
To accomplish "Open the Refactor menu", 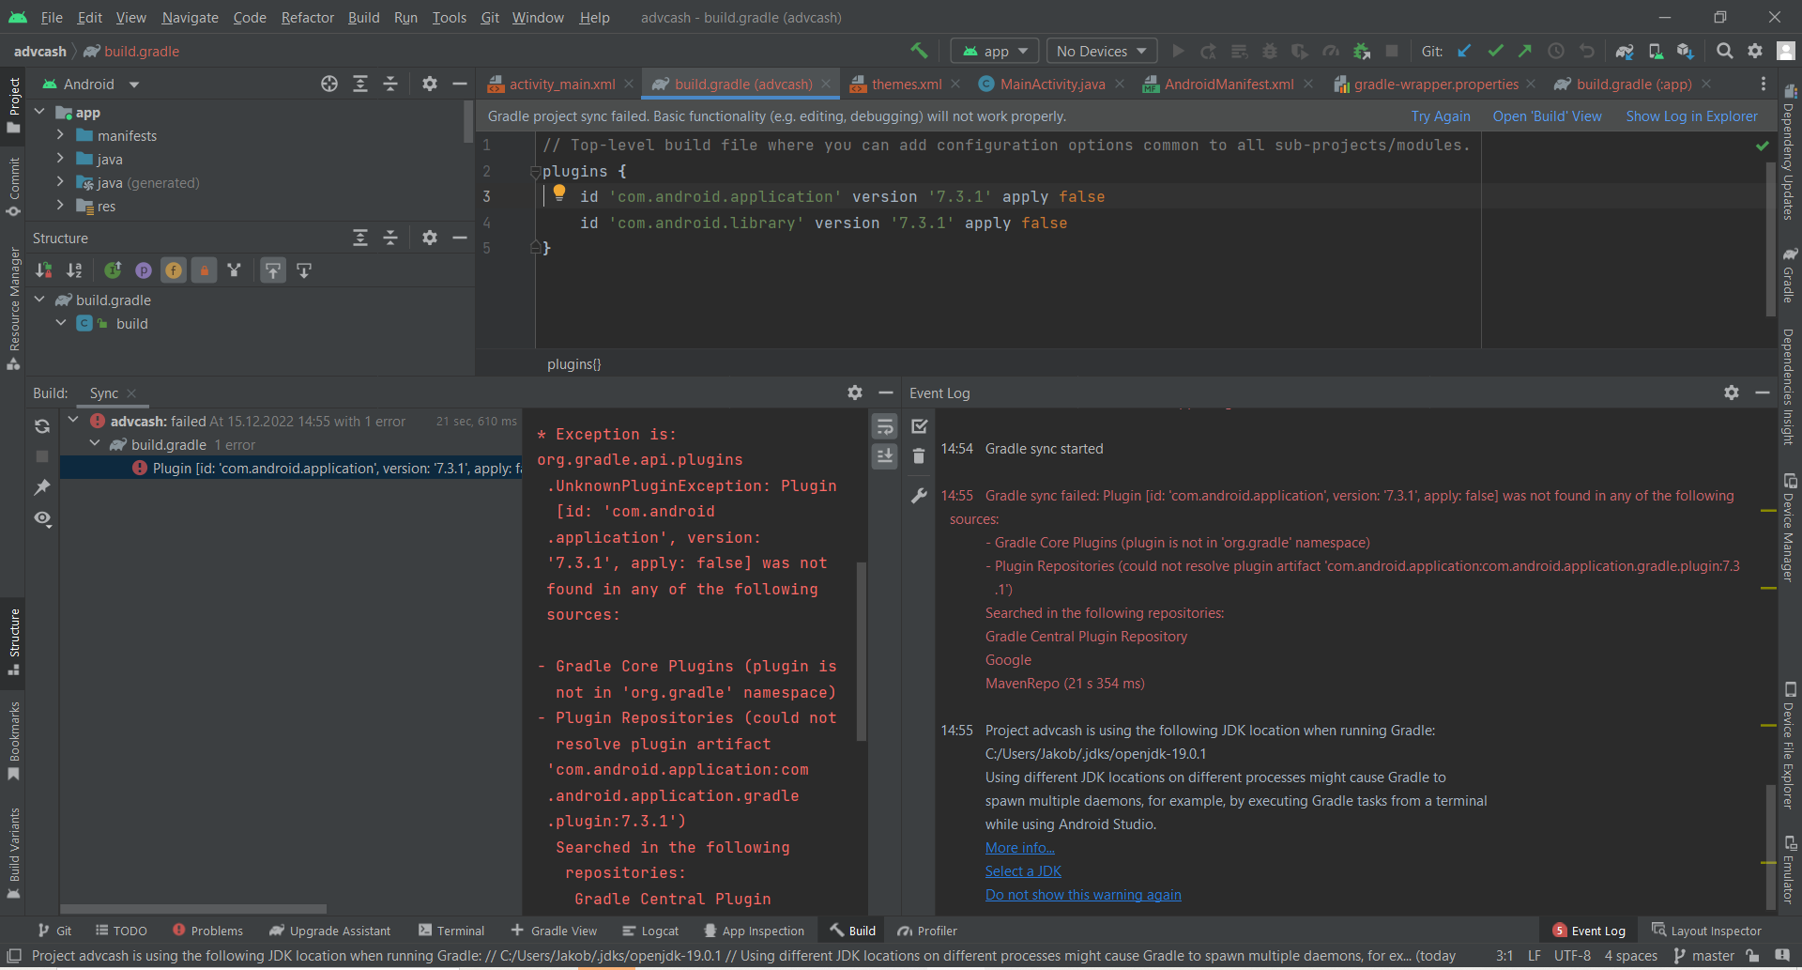I will point(307,17).
